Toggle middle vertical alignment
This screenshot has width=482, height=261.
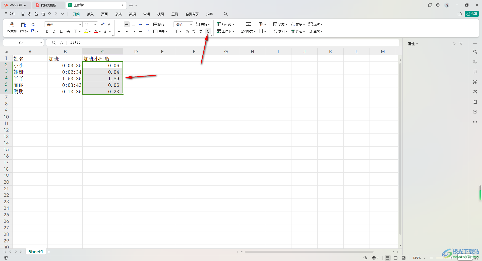(127, 24)
